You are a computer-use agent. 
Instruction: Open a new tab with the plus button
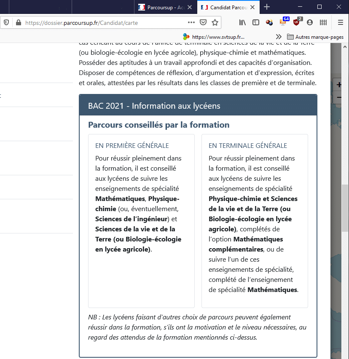click(266, 7)
